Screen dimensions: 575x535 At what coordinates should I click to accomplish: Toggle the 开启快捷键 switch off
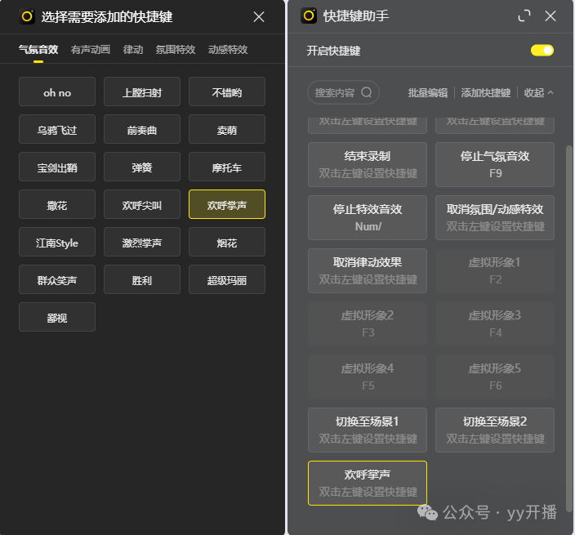542,51
